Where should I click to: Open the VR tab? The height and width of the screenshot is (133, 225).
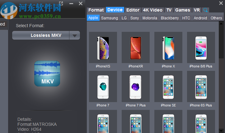coord(197,10)
